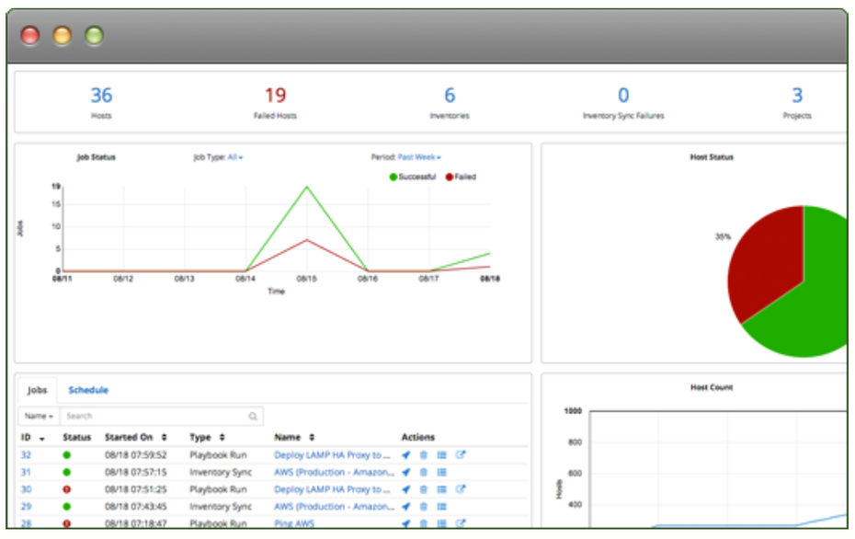Click the red failed status dot of job 30

click(66, 489)
